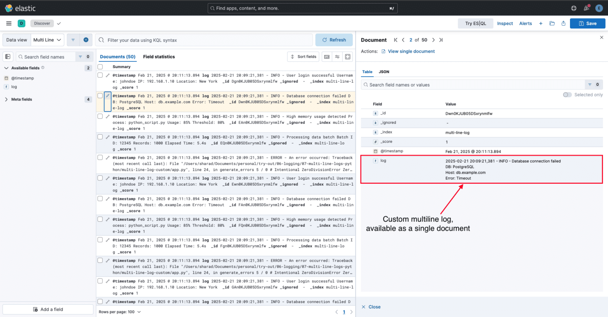Check the Summary select-all checkbox
The width and height of the screenshot is (608, 317).
(100, 67)
